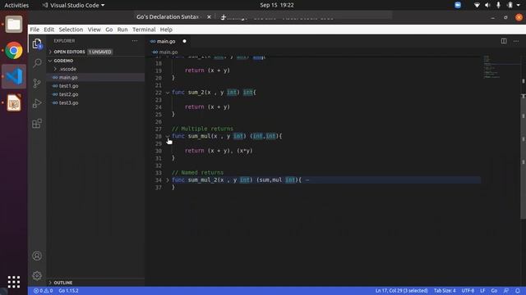
Task: Click Go 1.15.2 version in status bar
Action: [x=68, y=291]
